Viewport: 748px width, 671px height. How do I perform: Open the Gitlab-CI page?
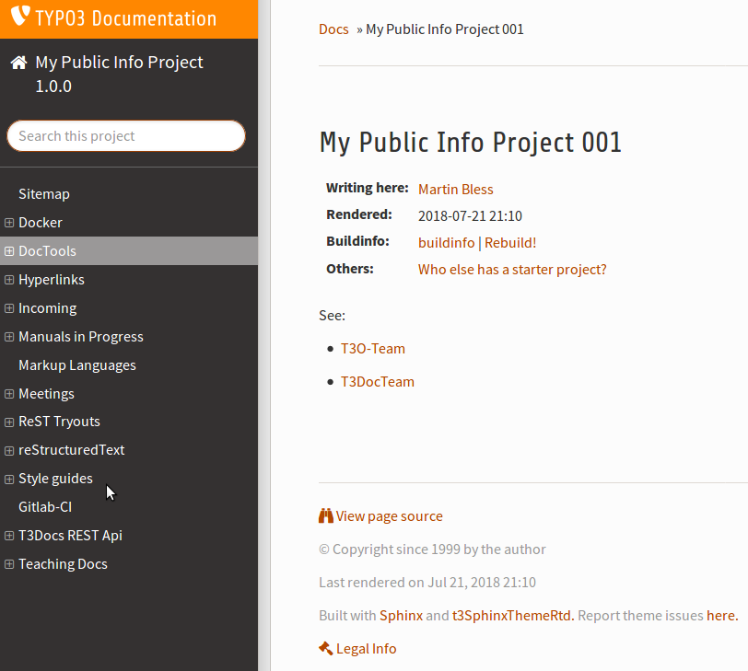point(45,507)
